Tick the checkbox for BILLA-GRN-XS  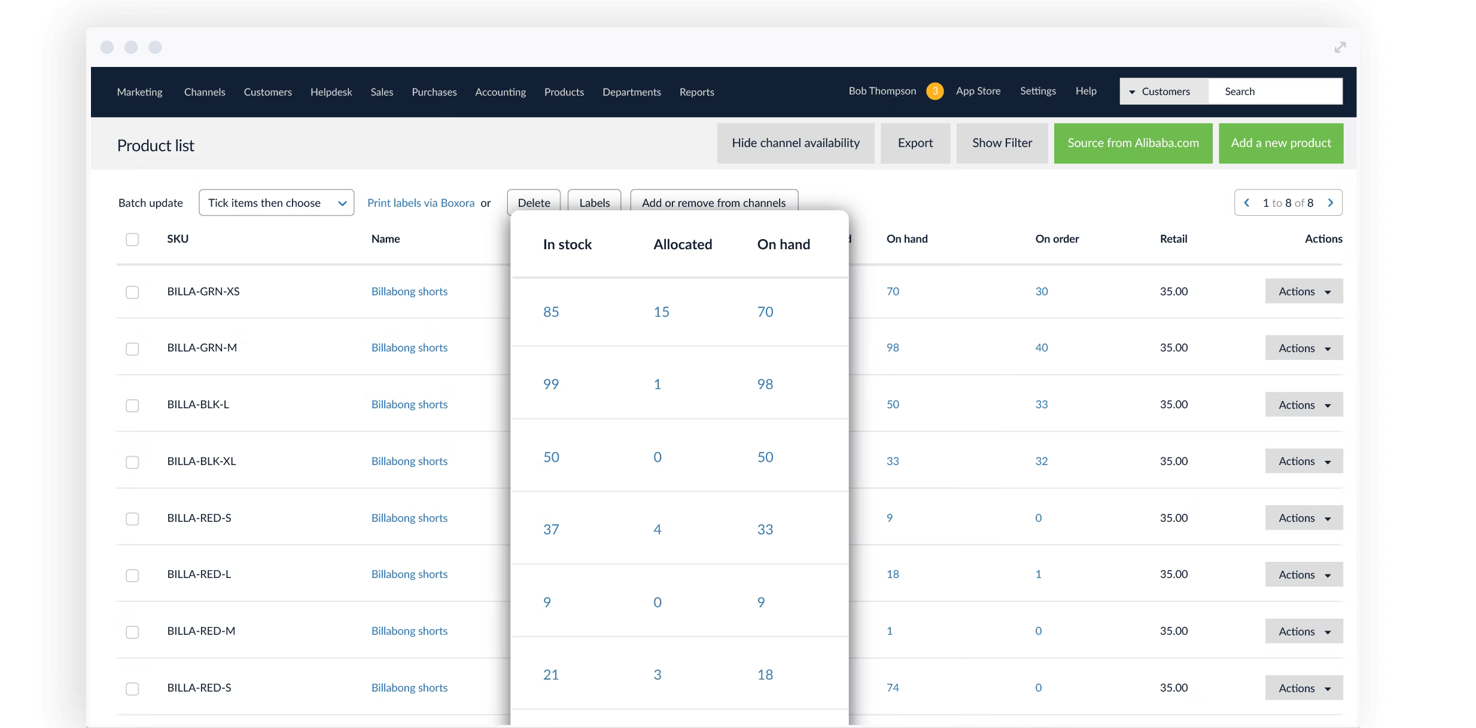point(132,292)
